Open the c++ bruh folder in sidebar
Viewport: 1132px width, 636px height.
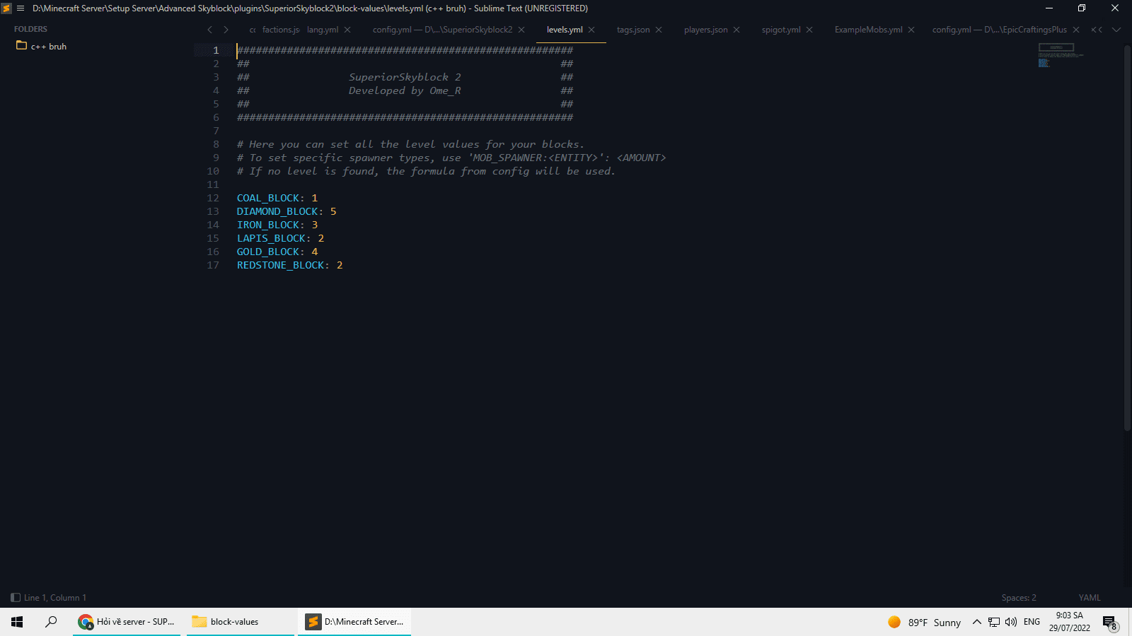(x=48, y=47)
